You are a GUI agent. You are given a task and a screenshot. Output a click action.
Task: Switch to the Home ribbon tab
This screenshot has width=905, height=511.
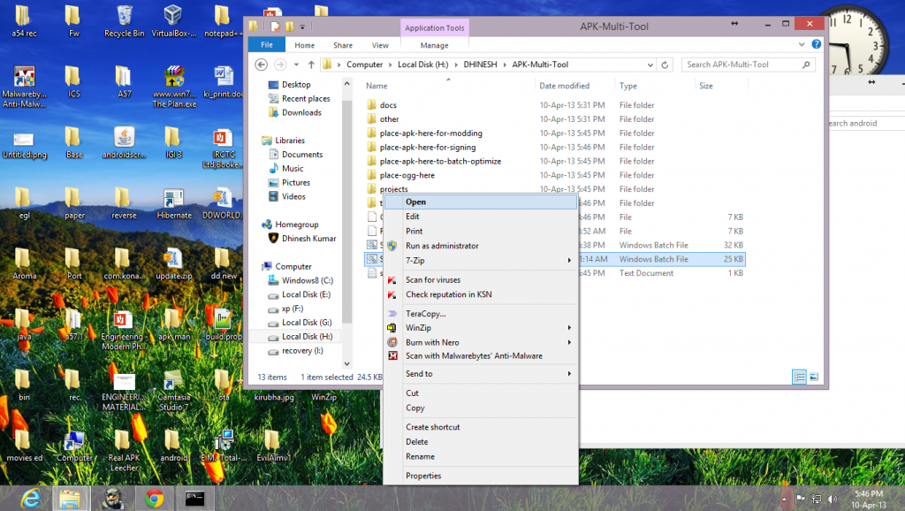[305, 45]
